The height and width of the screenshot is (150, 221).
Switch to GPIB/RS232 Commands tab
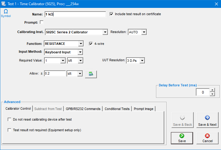83,109
